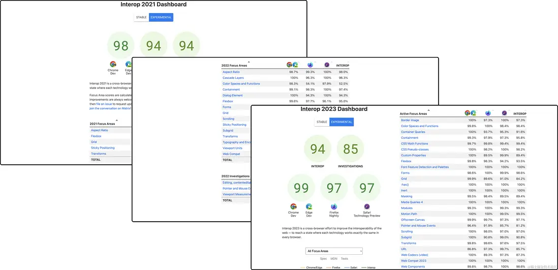Toggle sort caret beside Active Focus Areas
The image size is (558, 270).
point(428,111)
